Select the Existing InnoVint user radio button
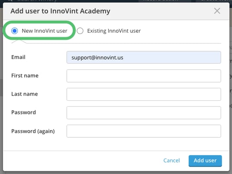This screenshot has height=174, width=232. pos(80,31)
